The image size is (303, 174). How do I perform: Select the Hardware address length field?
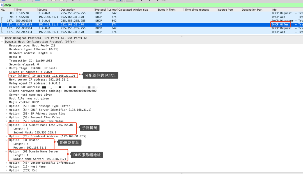point(31,53)
